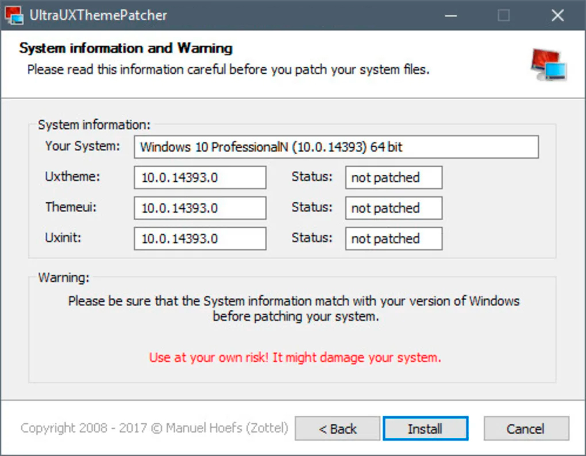Minimize the UltraUXThemePatcher window
The image size is (586, 456).
(450, 16)
